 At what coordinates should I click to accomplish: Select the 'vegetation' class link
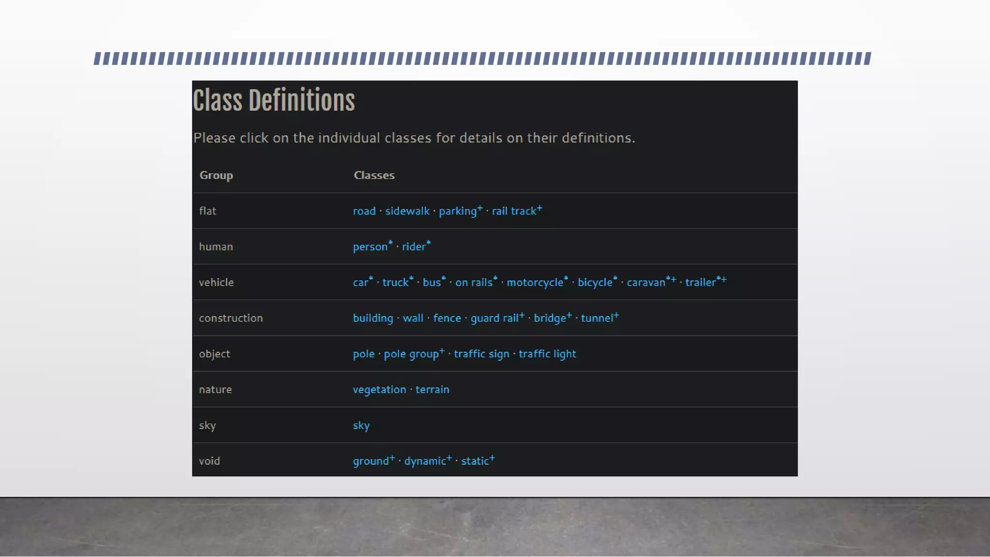point(379,390)
